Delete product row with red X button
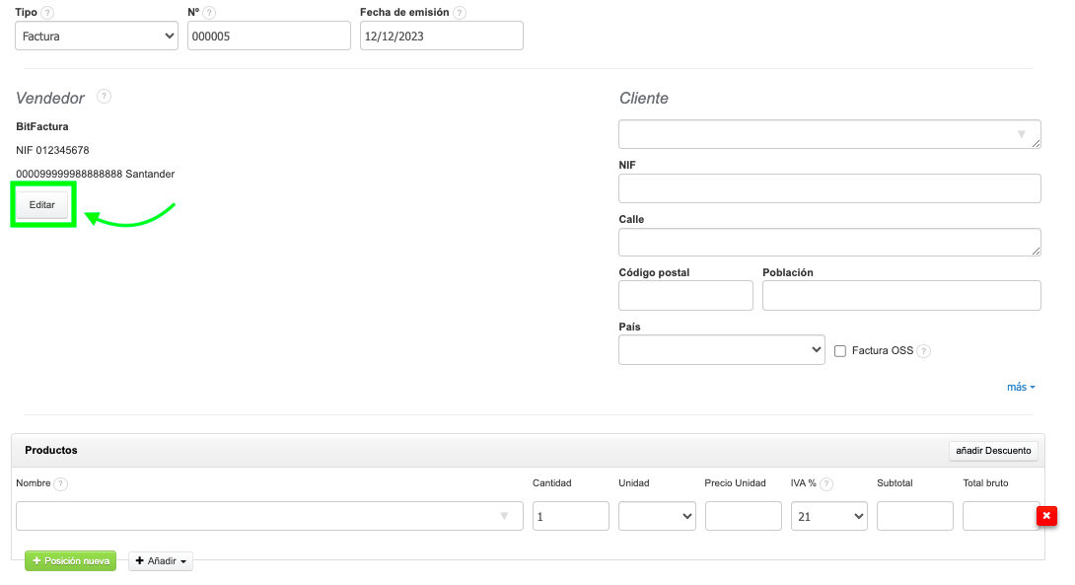 tap(1046, 516)
